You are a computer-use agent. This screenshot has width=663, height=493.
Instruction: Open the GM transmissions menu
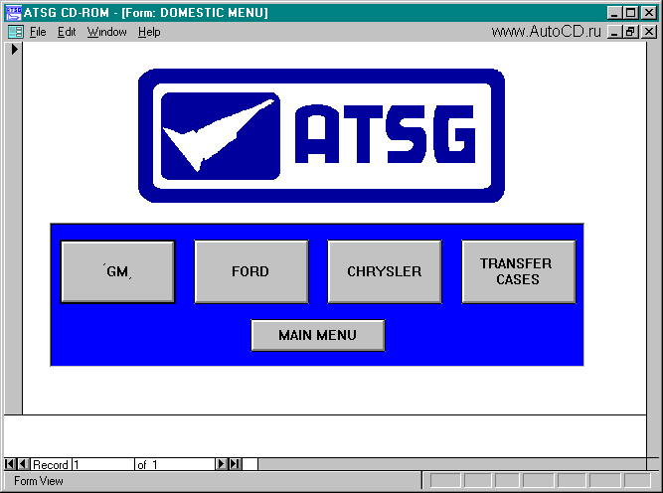click(117, 271)
